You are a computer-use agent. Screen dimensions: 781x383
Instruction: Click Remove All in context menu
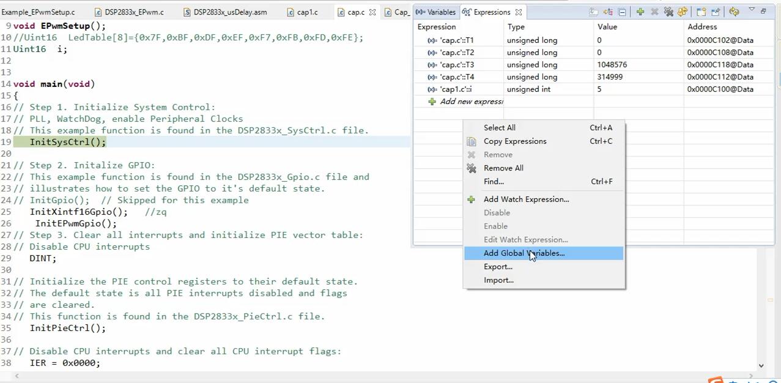coord(544,168)
